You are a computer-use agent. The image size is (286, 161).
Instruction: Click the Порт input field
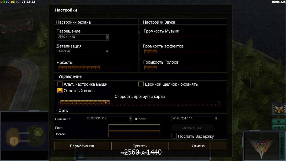pyautogui.click(x=134, y=128)
